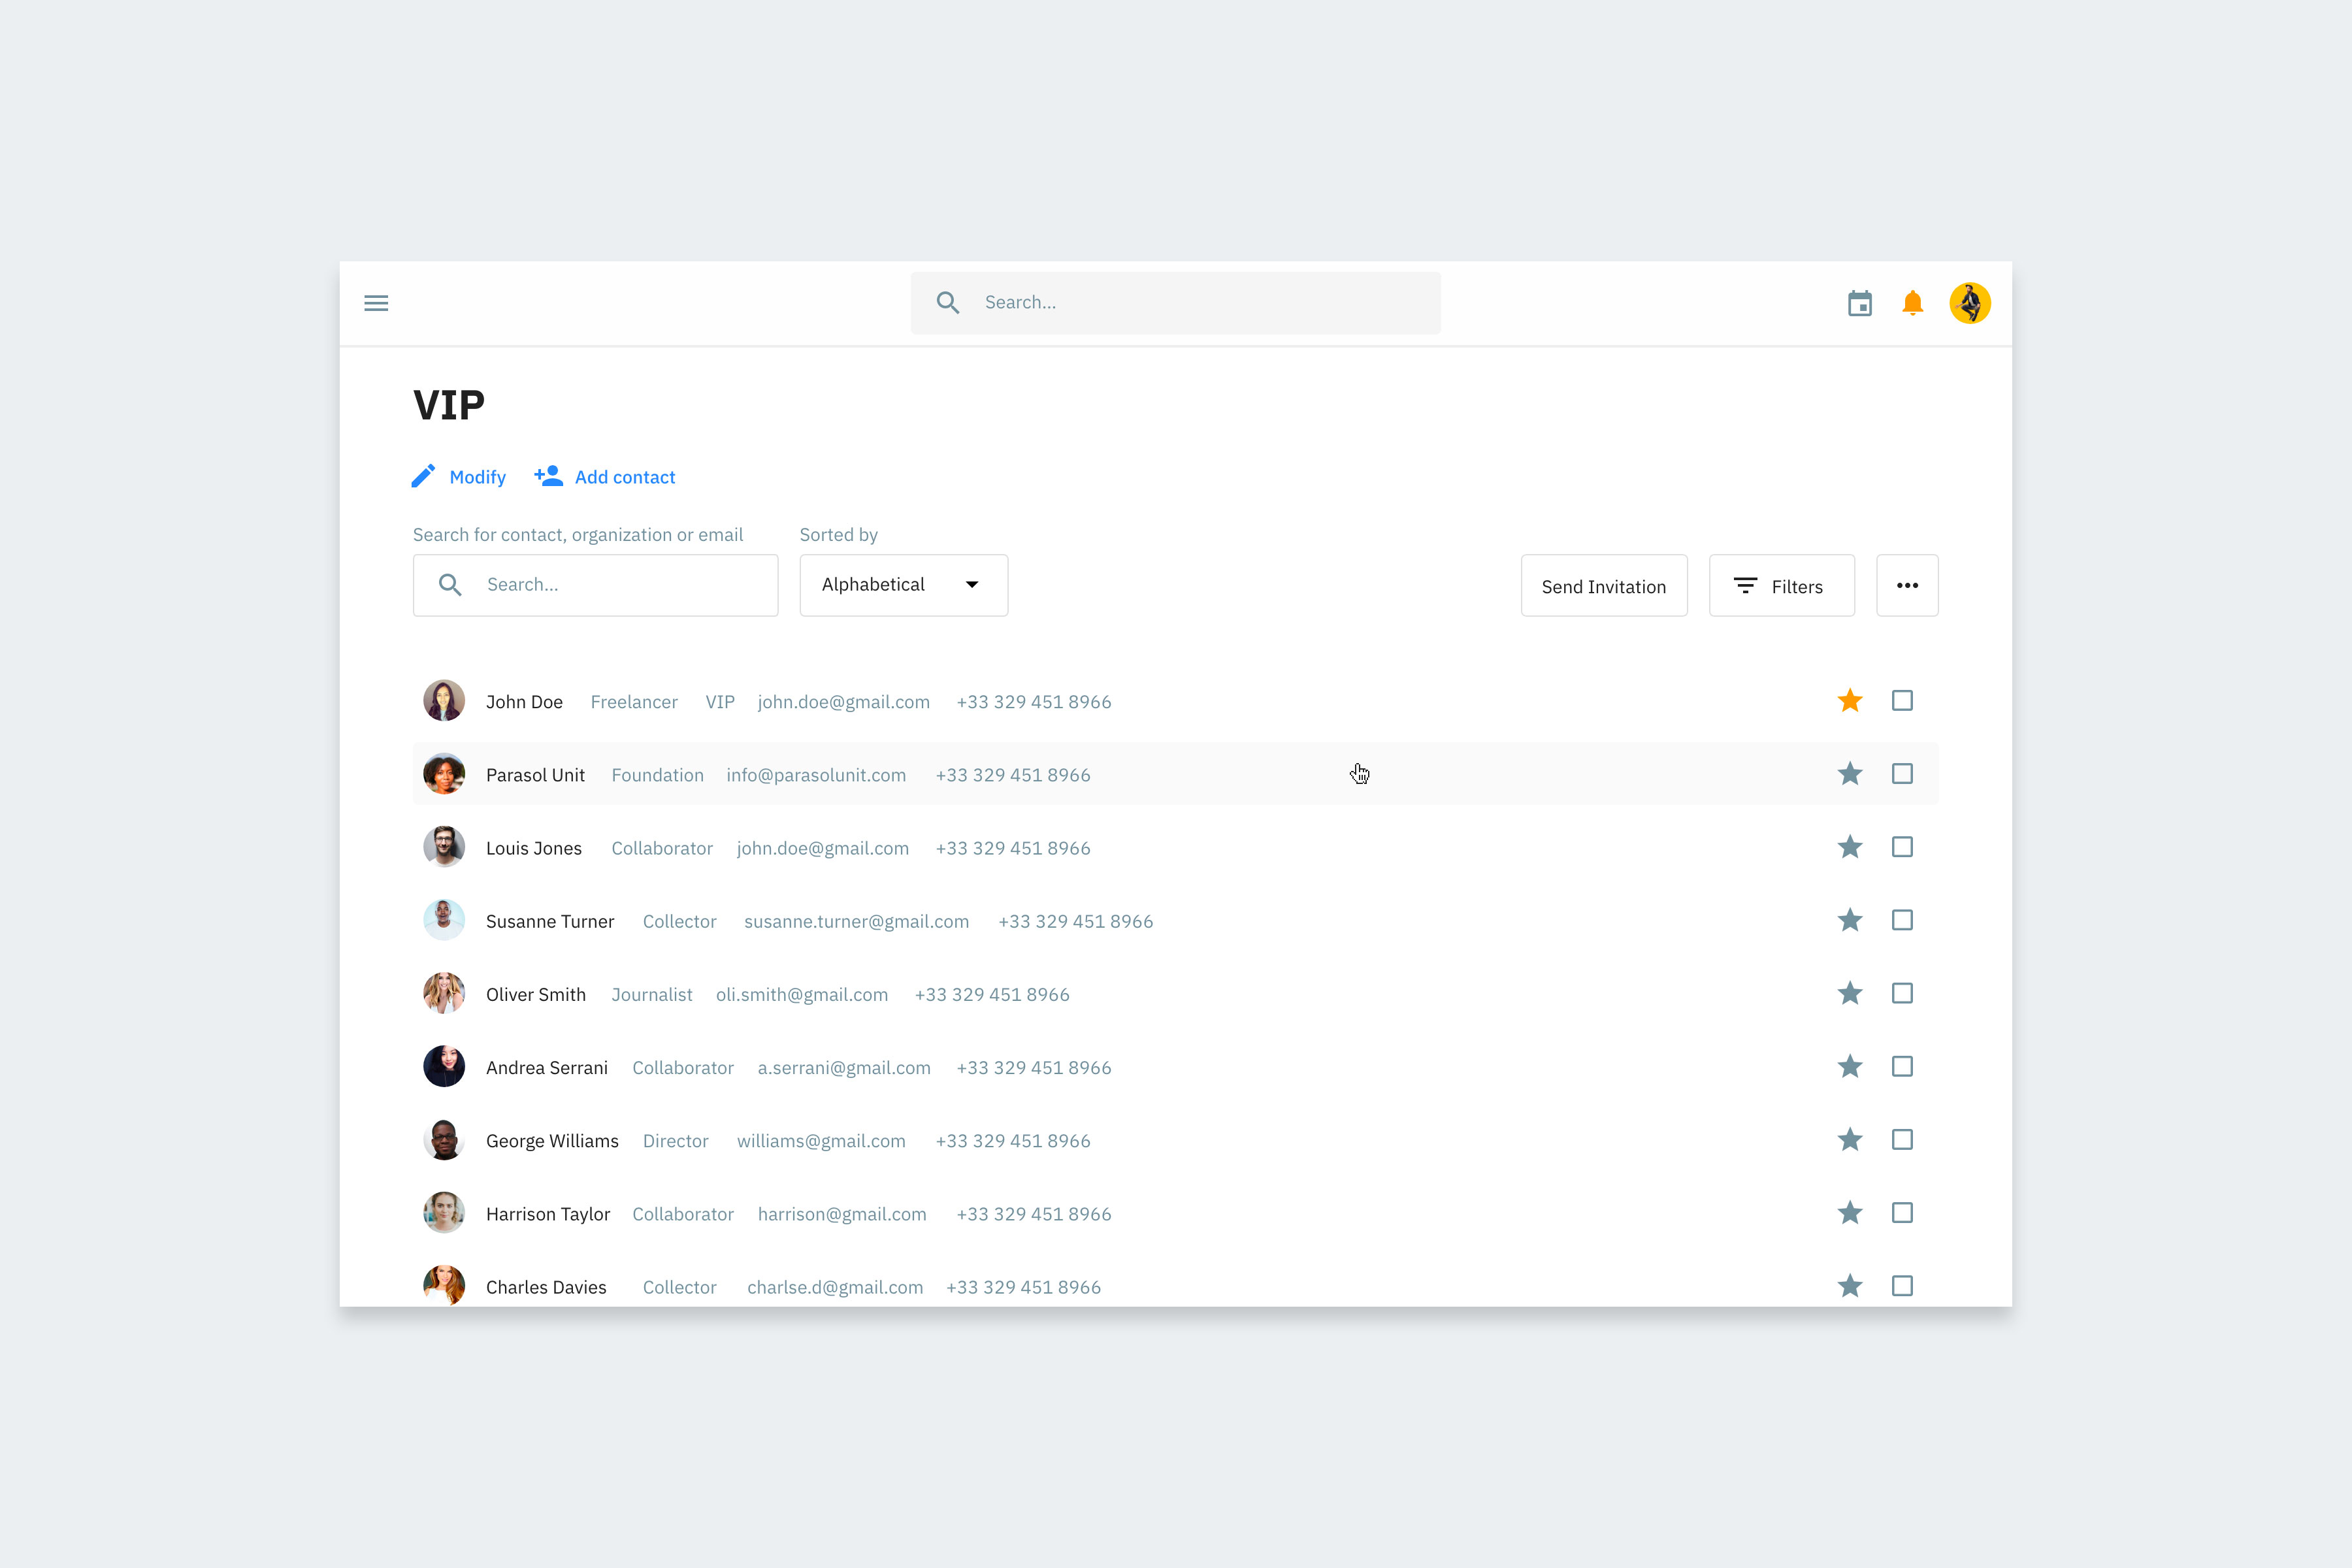Screen dimensions: 2352x1568
Task: Open notifications bell
Action: pyautogui.click(x=1912, y=303)
